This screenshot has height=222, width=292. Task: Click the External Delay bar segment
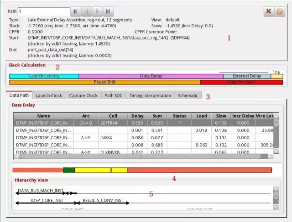coord(247,76)
